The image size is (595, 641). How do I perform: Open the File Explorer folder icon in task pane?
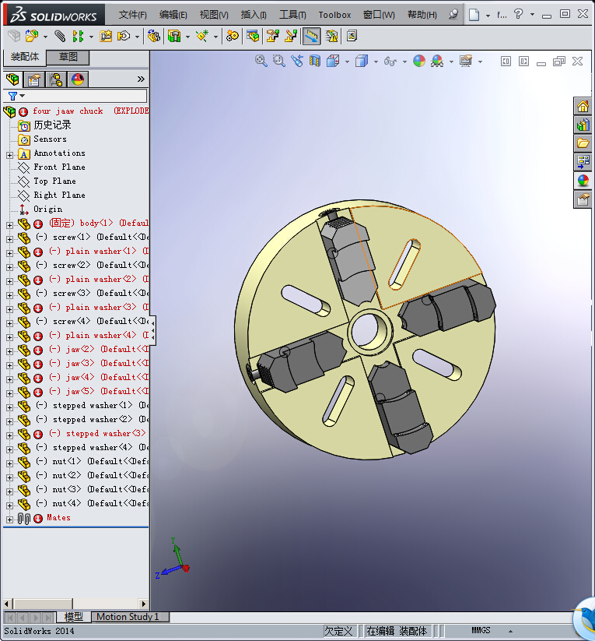click(x=583, y=143)
